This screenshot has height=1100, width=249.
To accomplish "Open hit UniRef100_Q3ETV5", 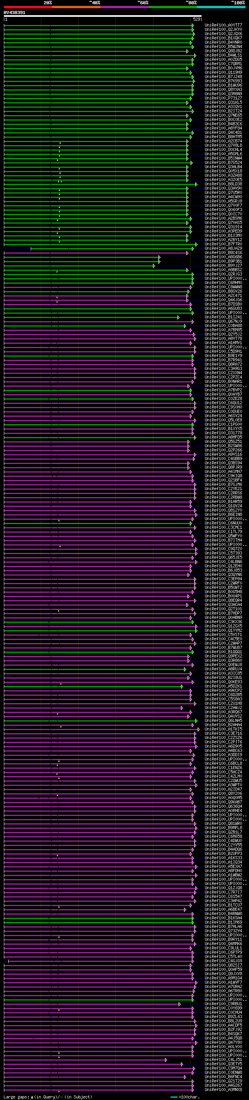I will [x=223, y=1064].
